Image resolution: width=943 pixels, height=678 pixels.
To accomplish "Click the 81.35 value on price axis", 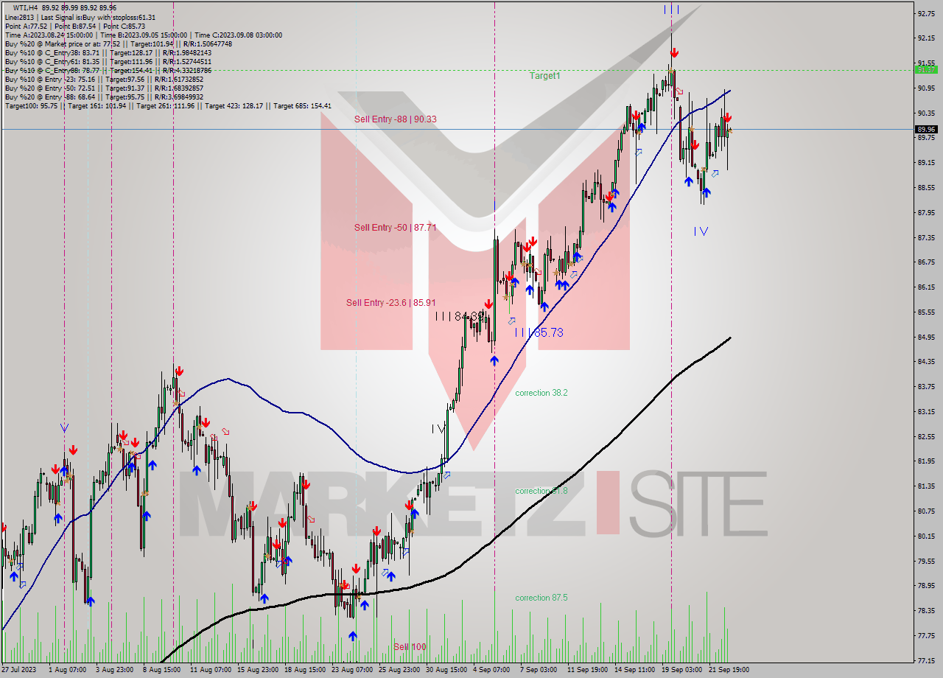I will [925, 486].
